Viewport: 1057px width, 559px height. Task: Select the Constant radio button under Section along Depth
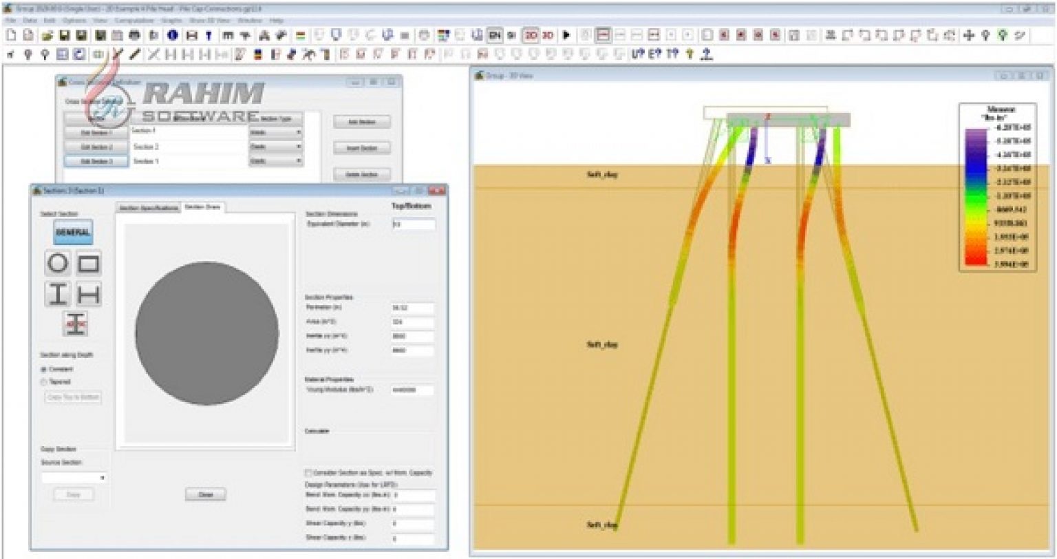pos(43,369)
